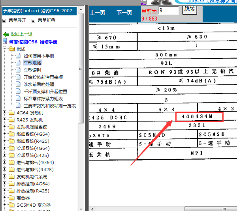This screenshot has width=237, height=211.
Task: Click the page icon next to 标准零件拧紧力矩表
Action: click(x=18, y=98)
